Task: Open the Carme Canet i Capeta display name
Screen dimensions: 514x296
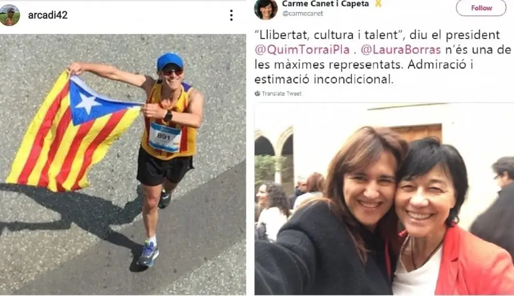Action: 325,3
